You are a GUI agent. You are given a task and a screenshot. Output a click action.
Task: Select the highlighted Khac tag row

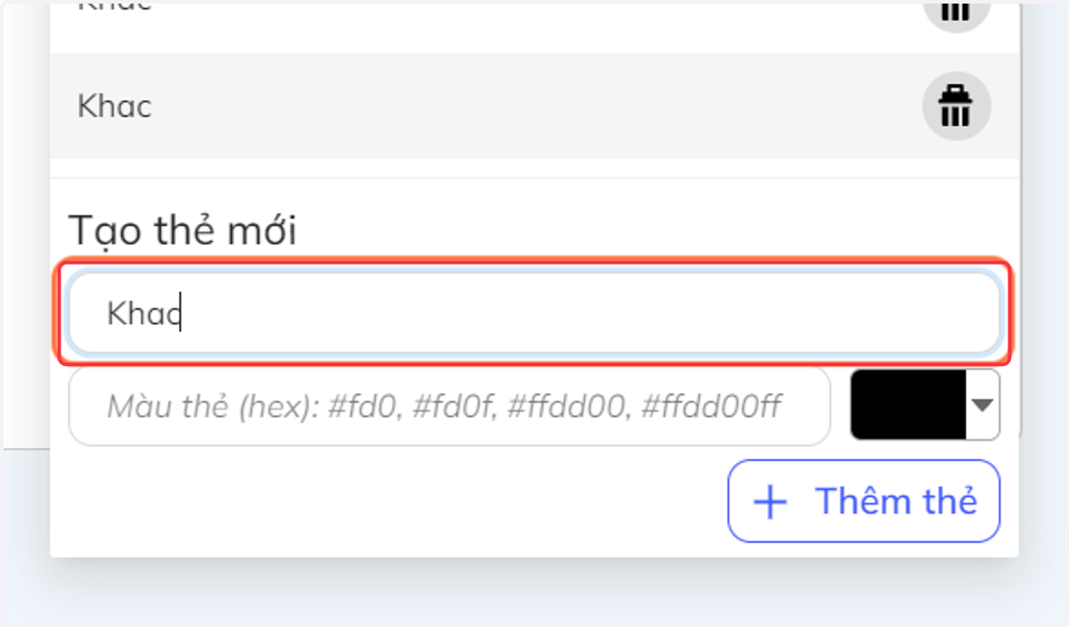click(534, 106)
